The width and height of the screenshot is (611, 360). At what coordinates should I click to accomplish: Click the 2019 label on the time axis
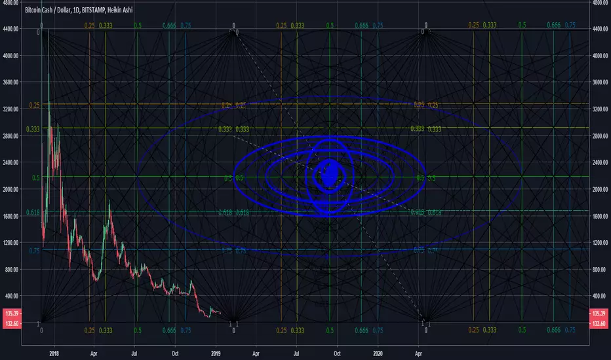coord(216,353)
